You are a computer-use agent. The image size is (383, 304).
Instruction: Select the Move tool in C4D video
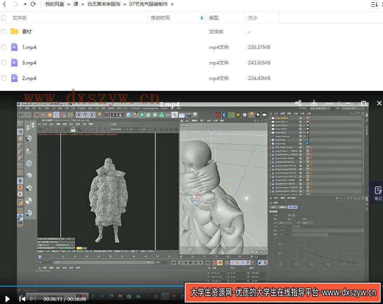click(43, 115)
